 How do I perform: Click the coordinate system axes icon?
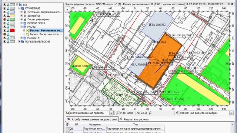coord(67,113)
